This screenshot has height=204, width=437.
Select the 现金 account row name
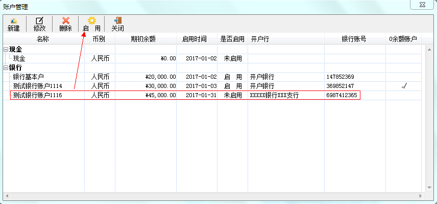pos(19,59)
